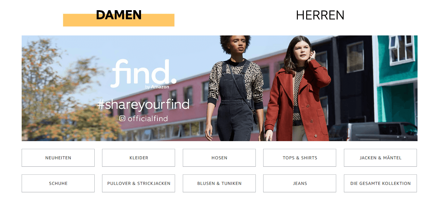Browse the HOSEN category

tap(219, 158)
